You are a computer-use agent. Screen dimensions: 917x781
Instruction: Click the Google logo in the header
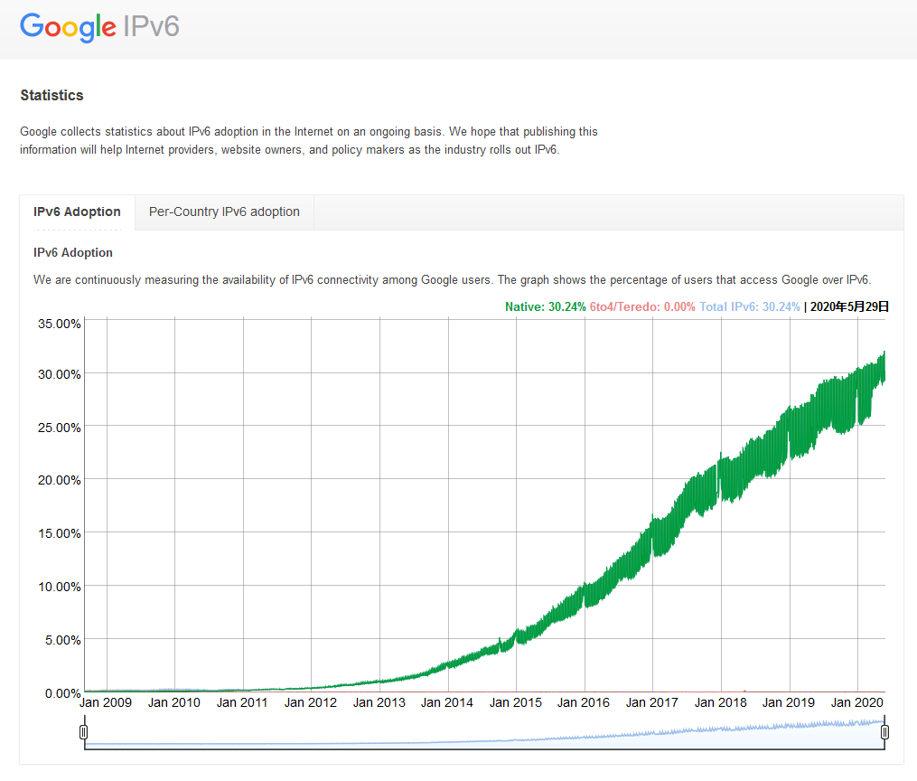pyautogui.click(x=69, y=26)
